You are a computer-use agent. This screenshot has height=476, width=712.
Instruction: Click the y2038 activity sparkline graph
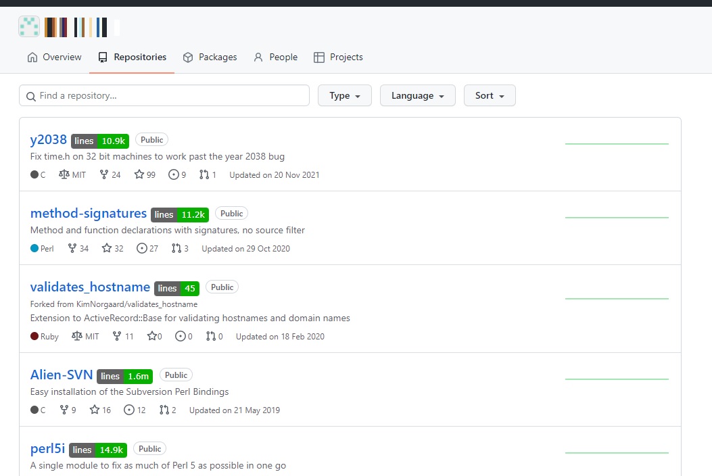617,143
